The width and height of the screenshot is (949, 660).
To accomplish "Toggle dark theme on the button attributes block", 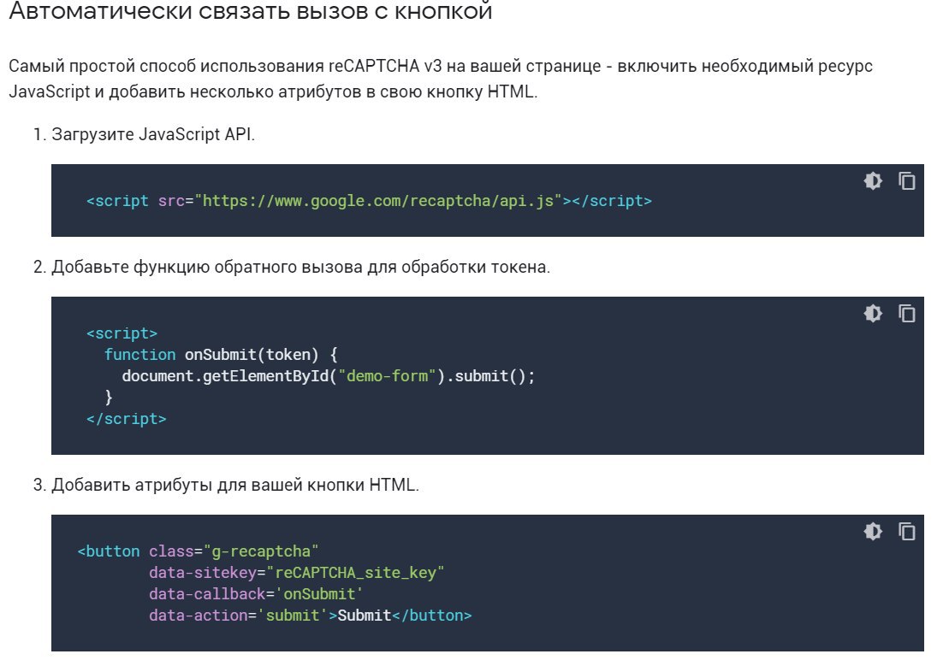I will click(x=873, y=531).
